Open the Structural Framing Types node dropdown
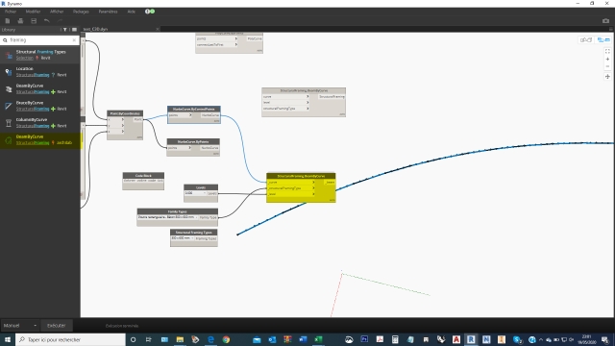The image size is (615, 346). coord(183,238)
